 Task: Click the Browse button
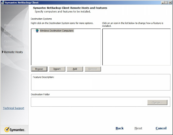[39, 69]
